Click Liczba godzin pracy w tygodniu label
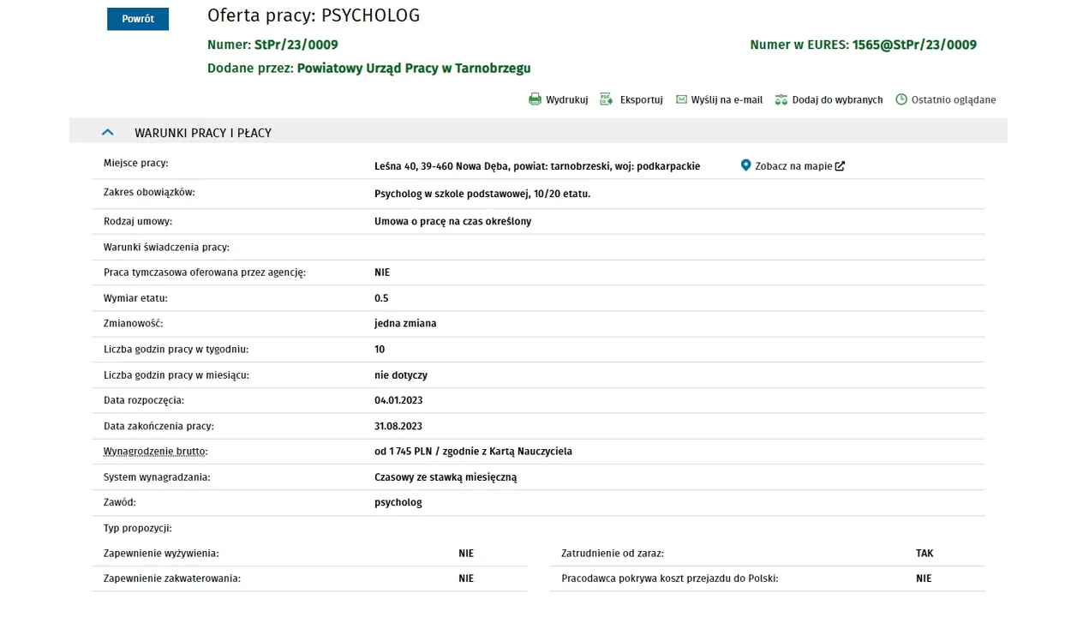Screen dimensions: 1065x617 click(176, 350)
